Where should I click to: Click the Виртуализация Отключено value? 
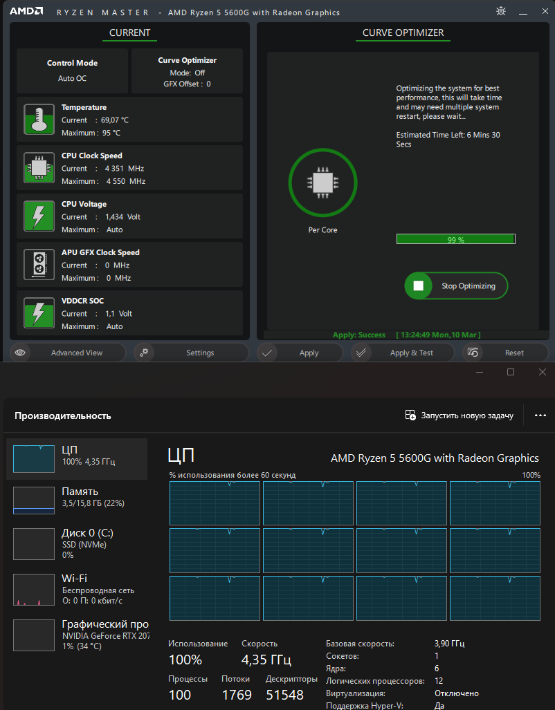click(x=457, y=693)
